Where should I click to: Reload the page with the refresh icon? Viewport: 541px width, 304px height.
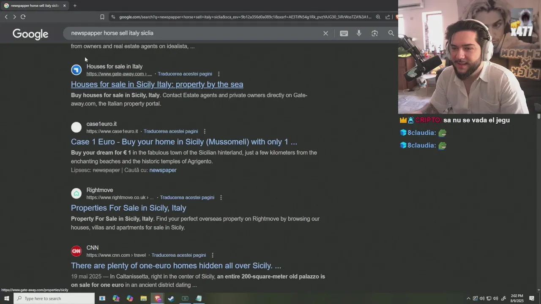(x=23, y=17)
